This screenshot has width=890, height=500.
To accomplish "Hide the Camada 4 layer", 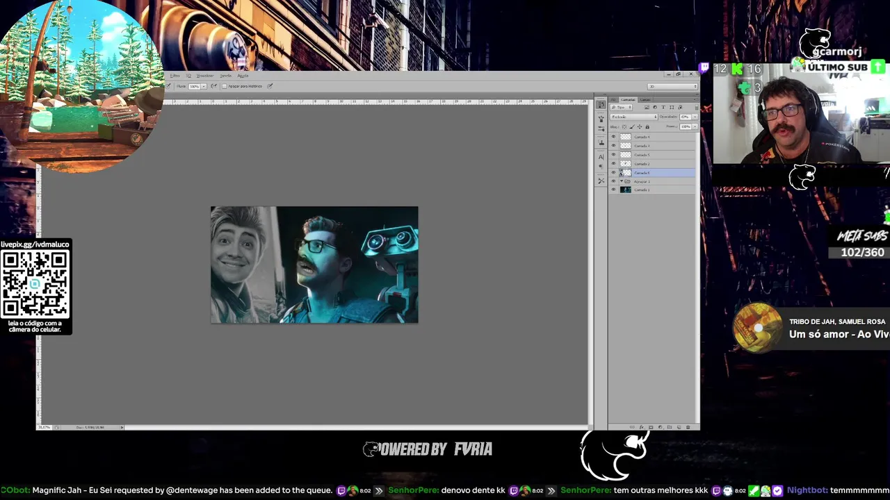I will tap(613, 137).
